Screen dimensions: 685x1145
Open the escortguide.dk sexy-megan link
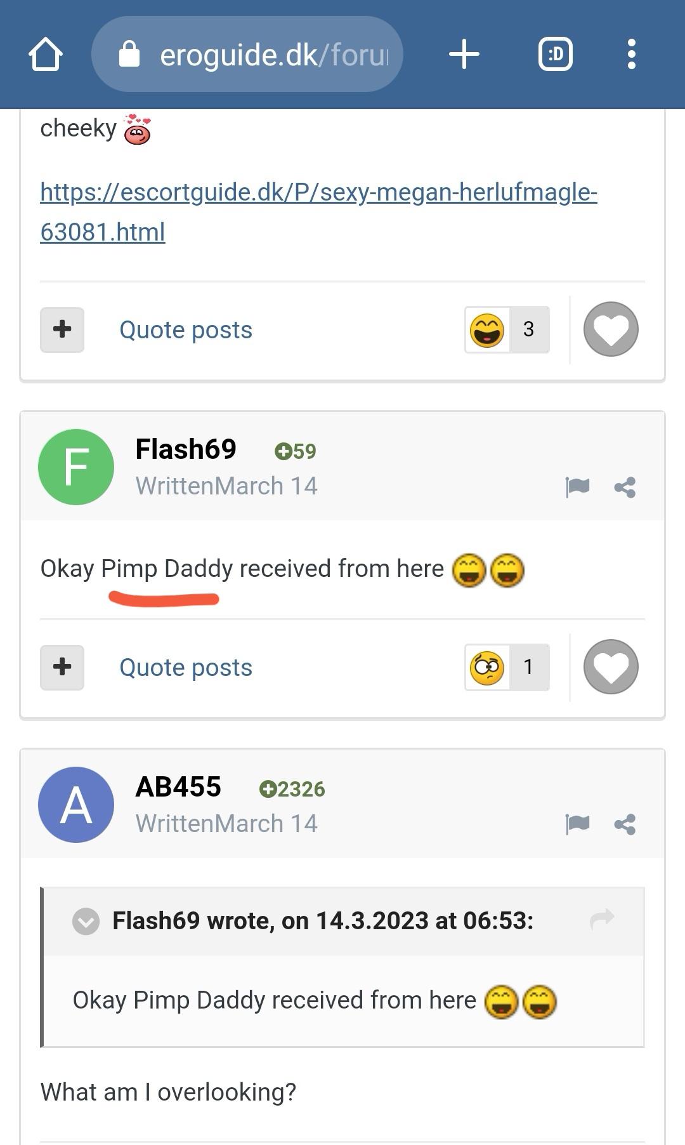318,211
